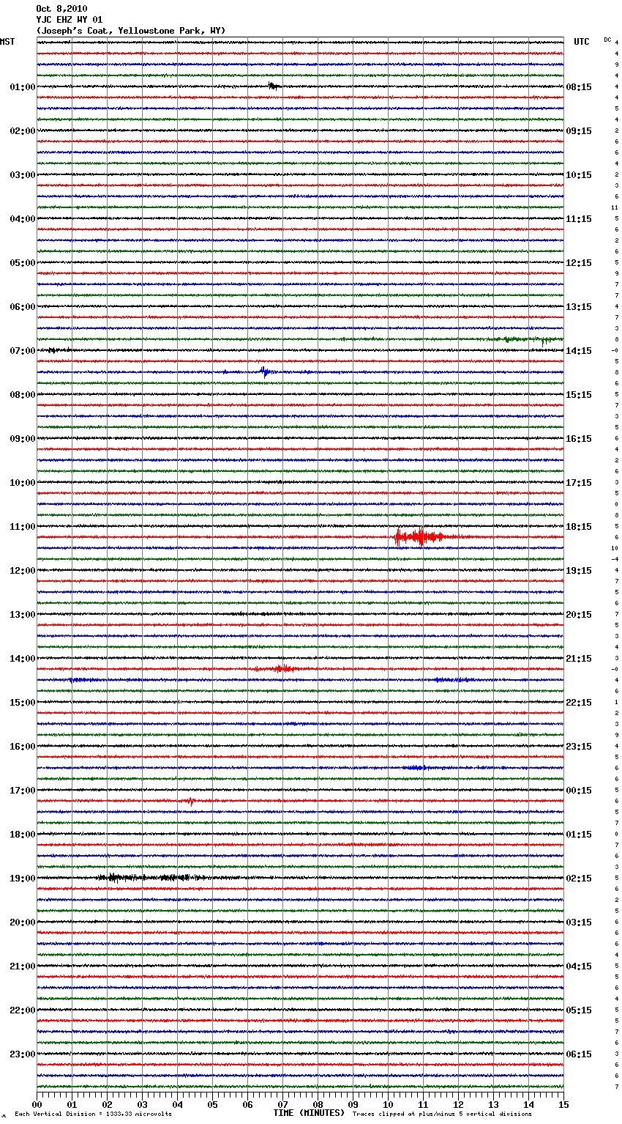Click the small black event just above 01:00 trace
Viewport: 622px width, 1124px height.
coord(273,86)
